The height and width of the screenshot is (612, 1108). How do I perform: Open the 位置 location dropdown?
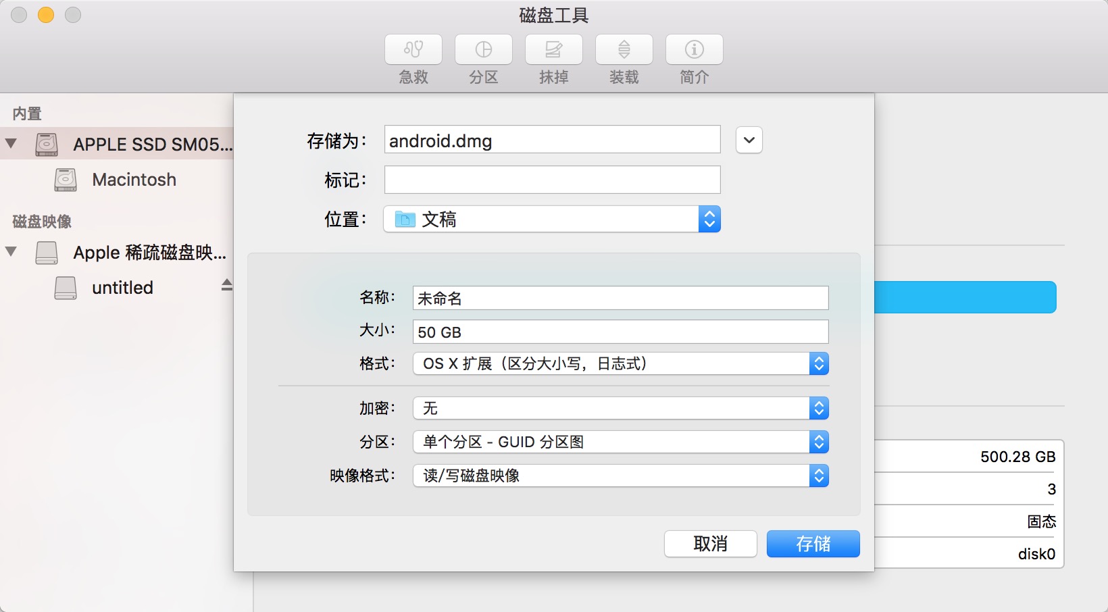tap(552, 219)
